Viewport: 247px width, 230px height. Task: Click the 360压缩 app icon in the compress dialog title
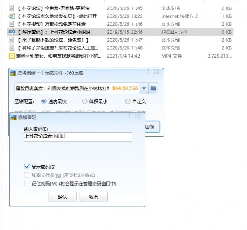13,73
